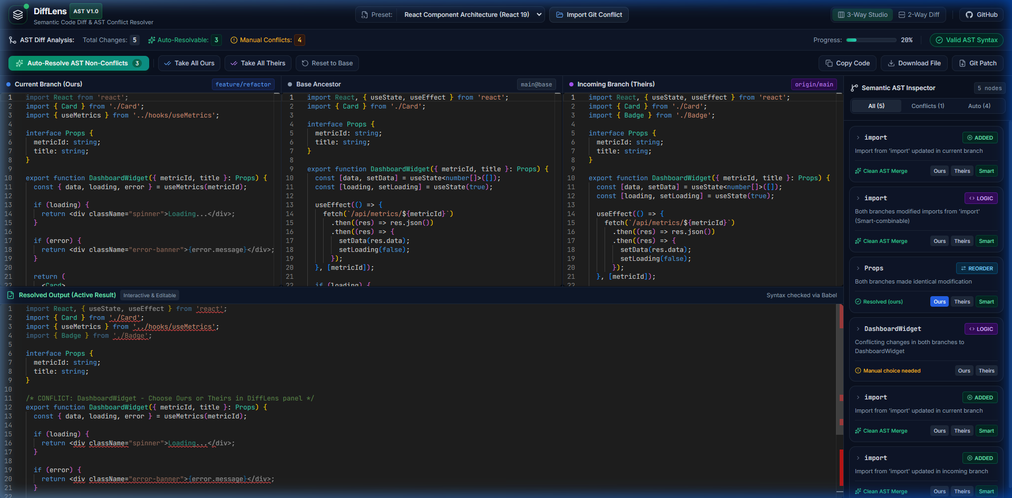1012x498 pixels.
Task: Switch to 3-Way Studio view
Action: pyautogui.click(x=862, y=15)
